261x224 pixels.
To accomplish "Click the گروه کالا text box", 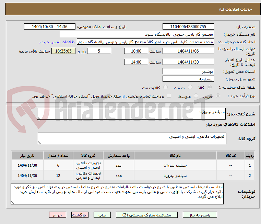I will 132,138.
